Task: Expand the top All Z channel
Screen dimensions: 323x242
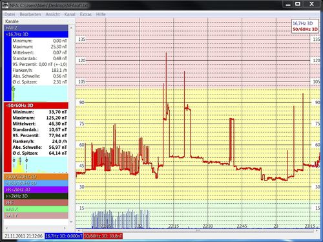Action: (36, 28)
